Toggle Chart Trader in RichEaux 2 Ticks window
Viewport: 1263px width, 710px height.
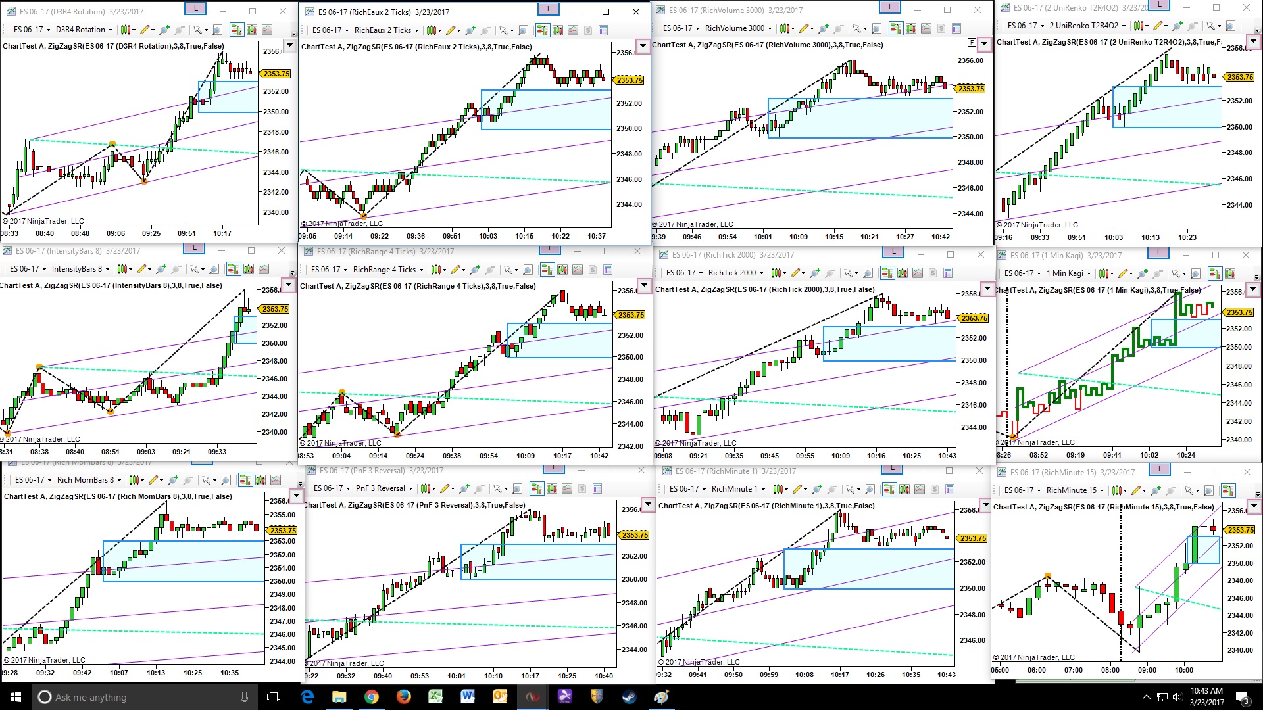542,30
